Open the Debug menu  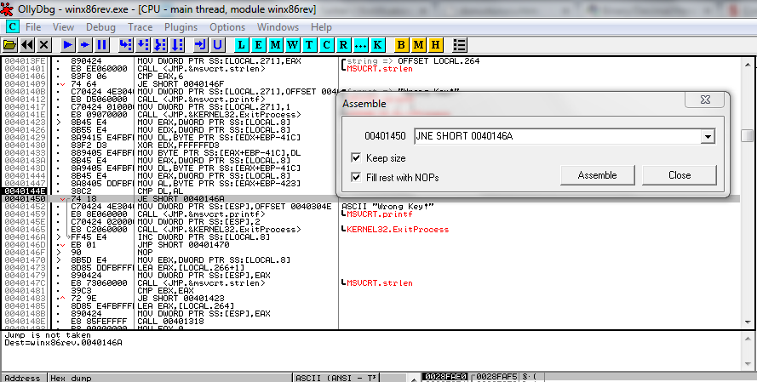tap(100, 27)
